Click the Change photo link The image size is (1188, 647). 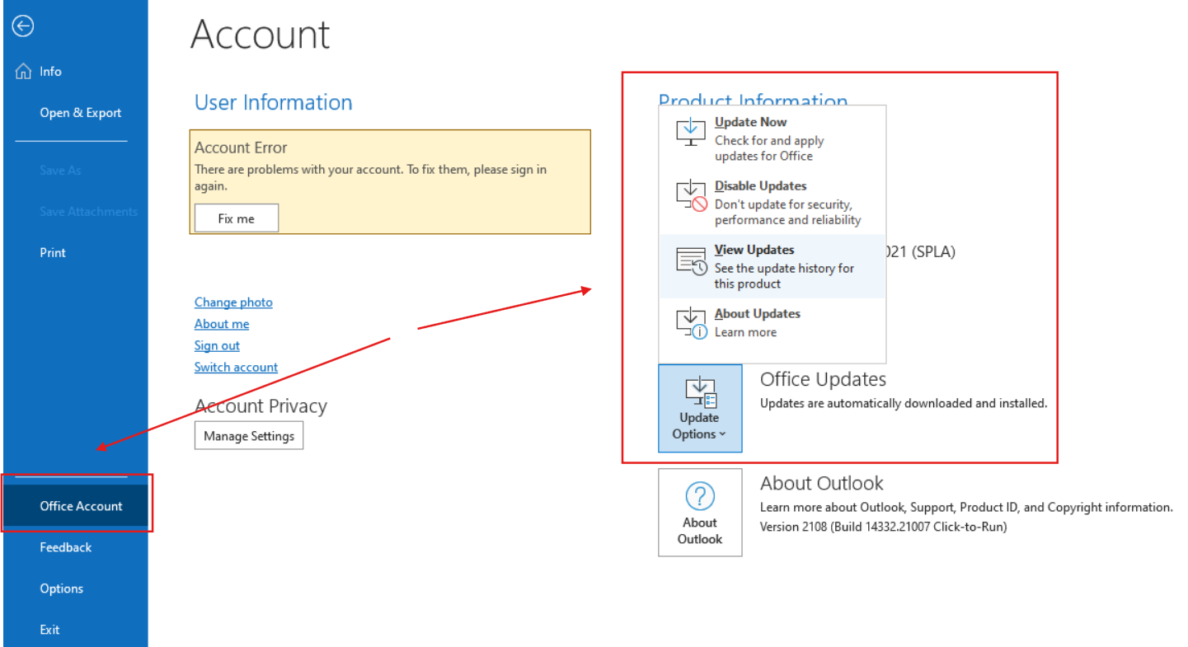tap(233, 302)
